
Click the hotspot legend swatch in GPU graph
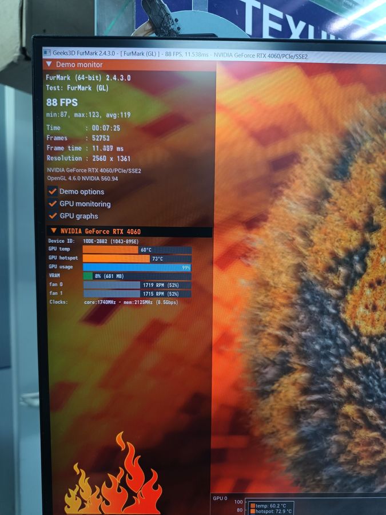252,512
